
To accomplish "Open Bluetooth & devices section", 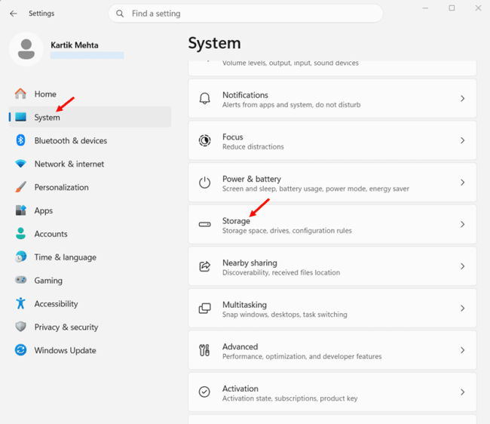I will [90, 140].
